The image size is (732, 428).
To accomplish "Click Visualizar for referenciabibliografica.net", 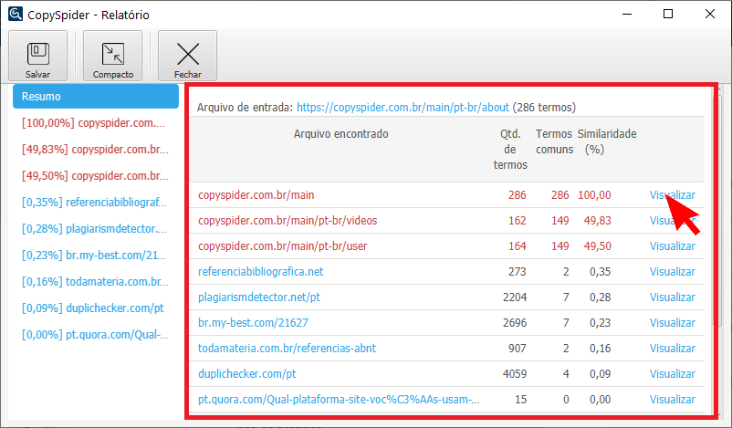I will pos(673,272).
